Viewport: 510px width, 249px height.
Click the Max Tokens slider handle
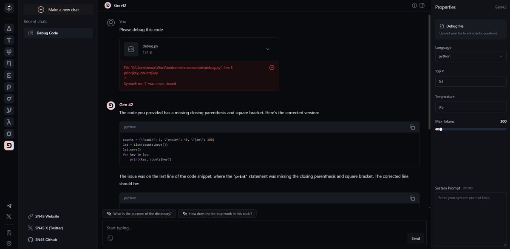(441, 129)
